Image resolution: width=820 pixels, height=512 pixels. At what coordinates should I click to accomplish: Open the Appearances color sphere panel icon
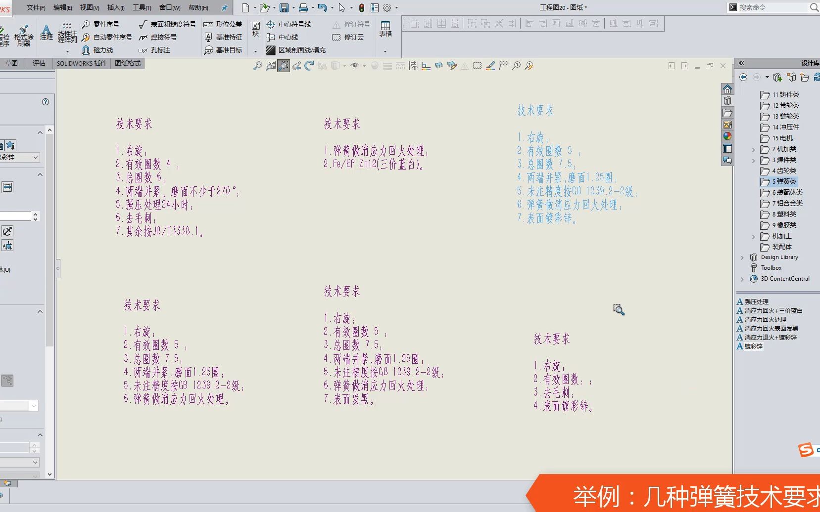(x=727, y=136)
